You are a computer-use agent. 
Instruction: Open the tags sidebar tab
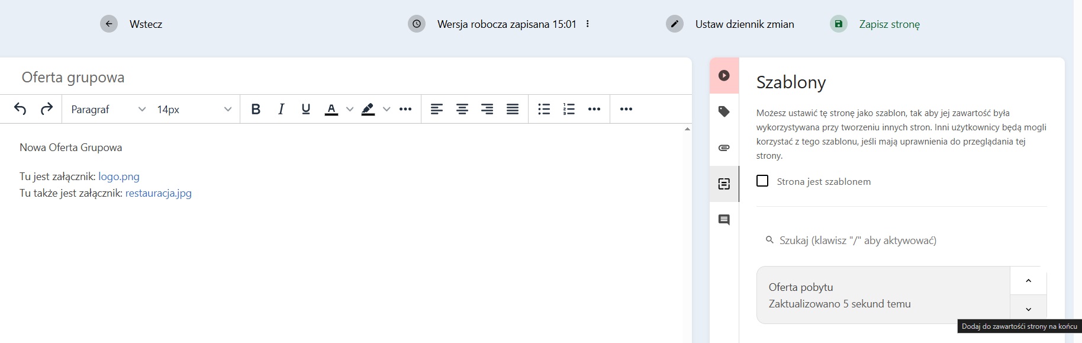pos(724,112)
